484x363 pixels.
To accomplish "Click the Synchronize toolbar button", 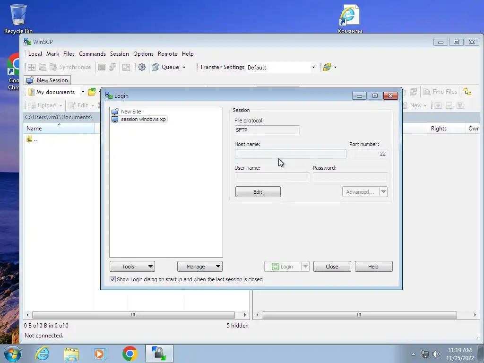I will [70, 67].
